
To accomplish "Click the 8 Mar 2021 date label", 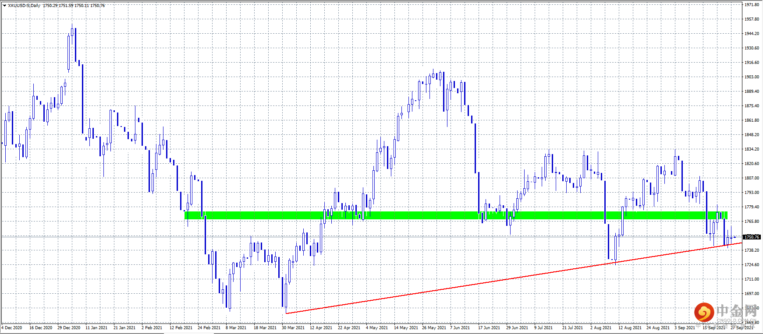I will coord(236,327).
